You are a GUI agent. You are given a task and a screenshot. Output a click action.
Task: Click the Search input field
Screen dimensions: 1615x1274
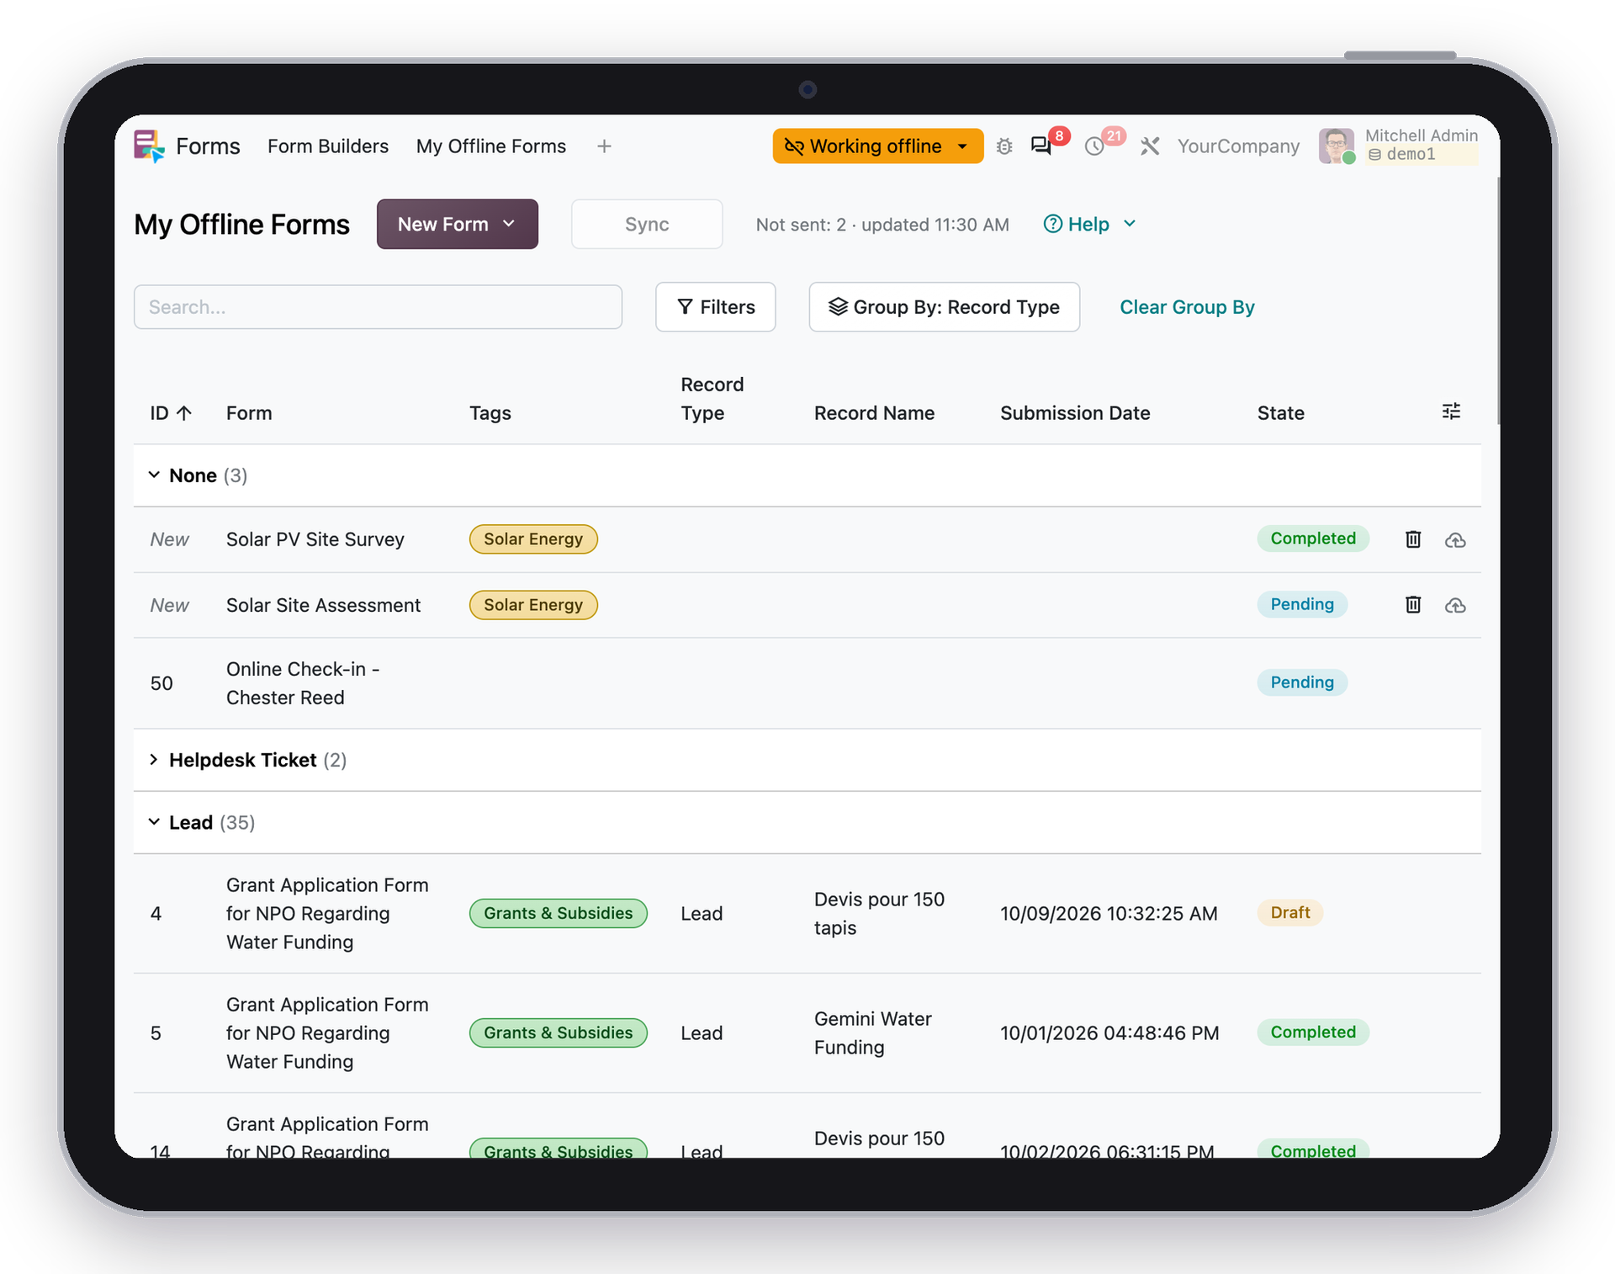pyautogui.click(x=378, y=307)
